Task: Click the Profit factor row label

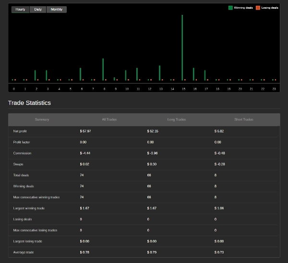Action: click(x=22, y=142)
